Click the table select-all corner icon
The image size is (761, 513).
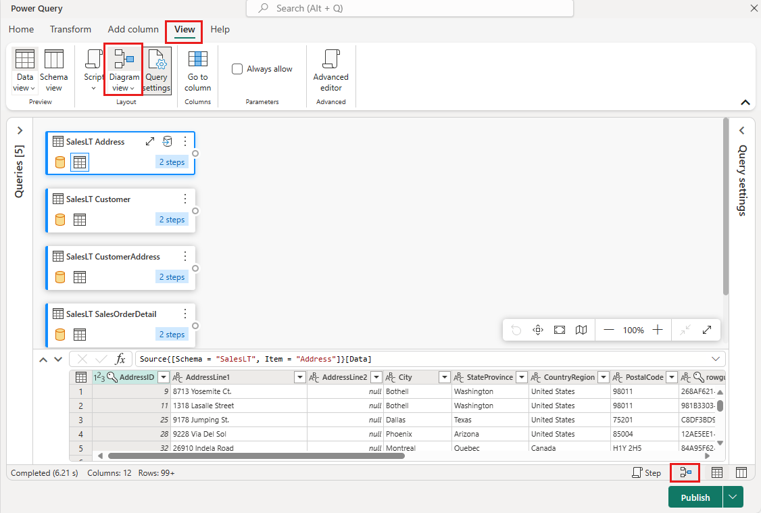(x=81, y=377)
